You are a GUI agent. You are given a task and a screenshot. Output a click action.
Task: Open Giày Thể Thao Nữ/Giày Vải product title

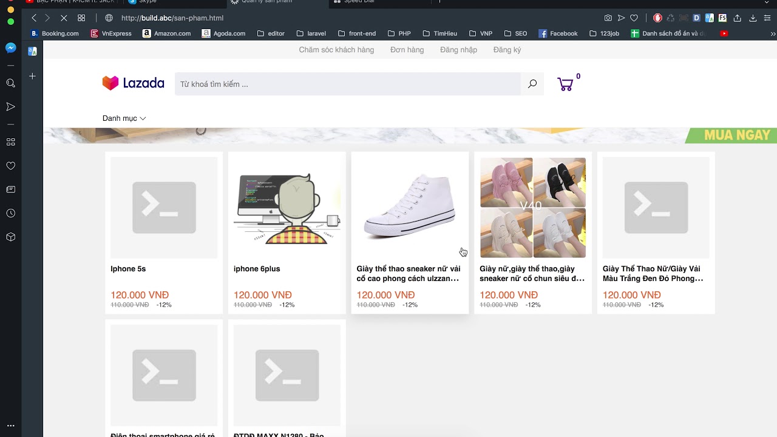pos(653,274)
